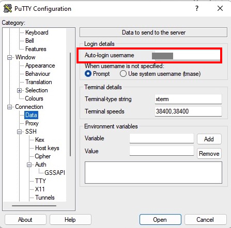Select the Connection category

29,107
